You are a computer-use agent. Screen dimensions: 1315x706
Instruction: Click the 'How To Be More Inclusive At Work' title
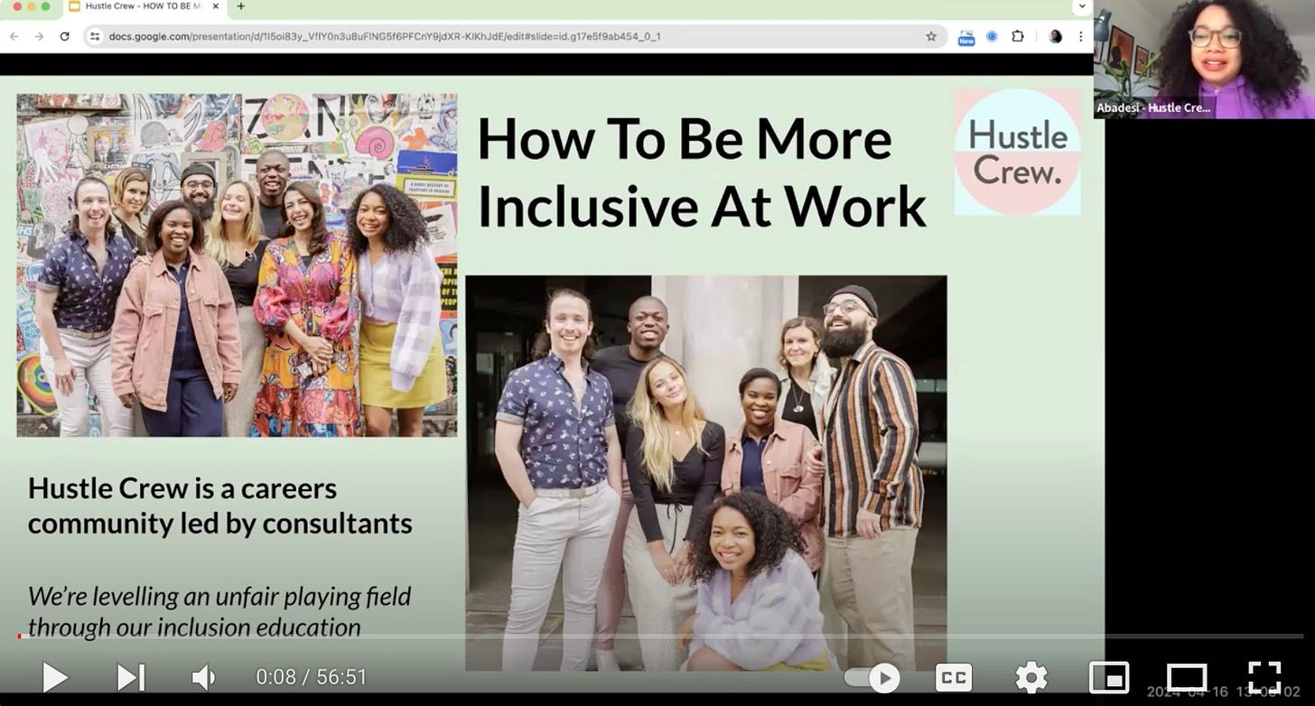(x=702, y=172)
